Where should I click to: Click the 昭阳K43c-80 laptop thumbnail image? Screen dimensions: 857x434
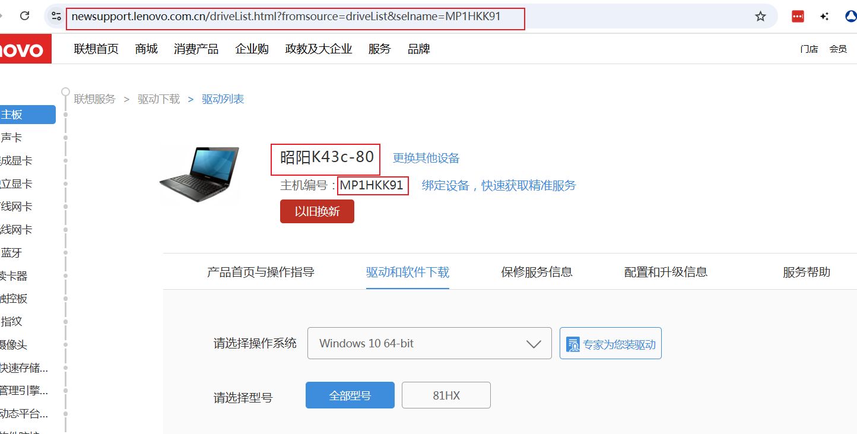199,174
